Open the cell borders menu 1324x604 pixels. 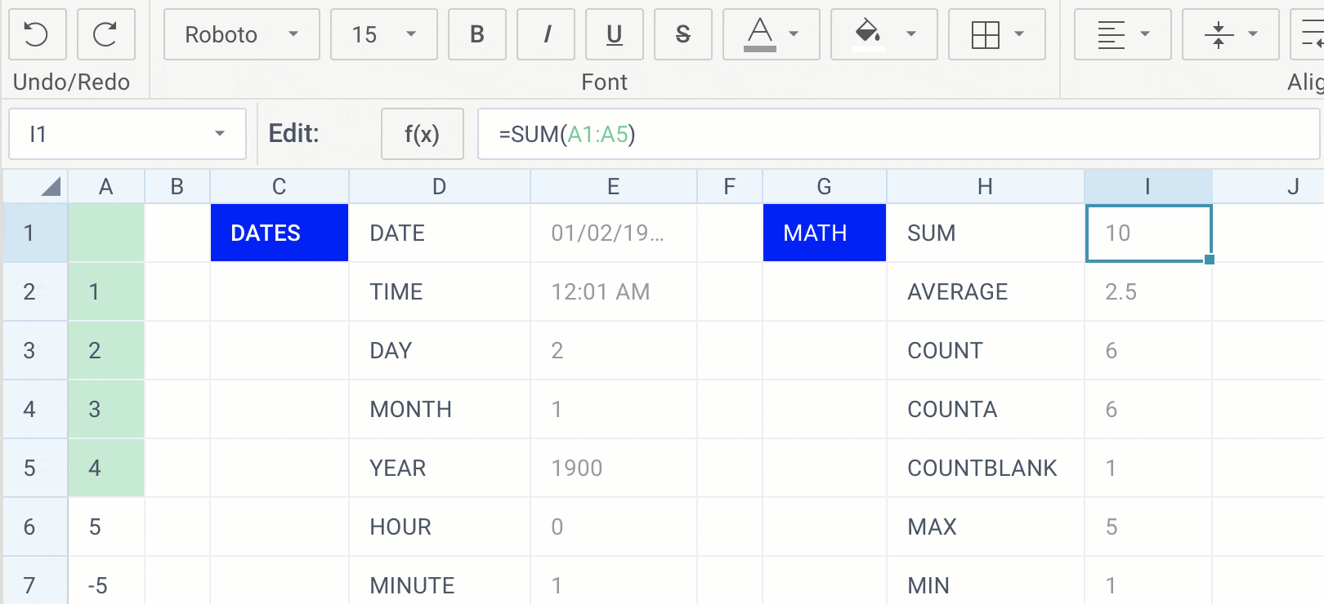click(996, 34)
